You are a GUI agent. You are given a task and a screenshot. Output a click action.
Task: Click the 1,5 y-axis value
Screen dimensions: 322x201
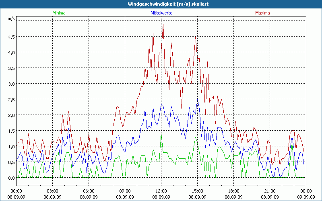coord(11,131)
